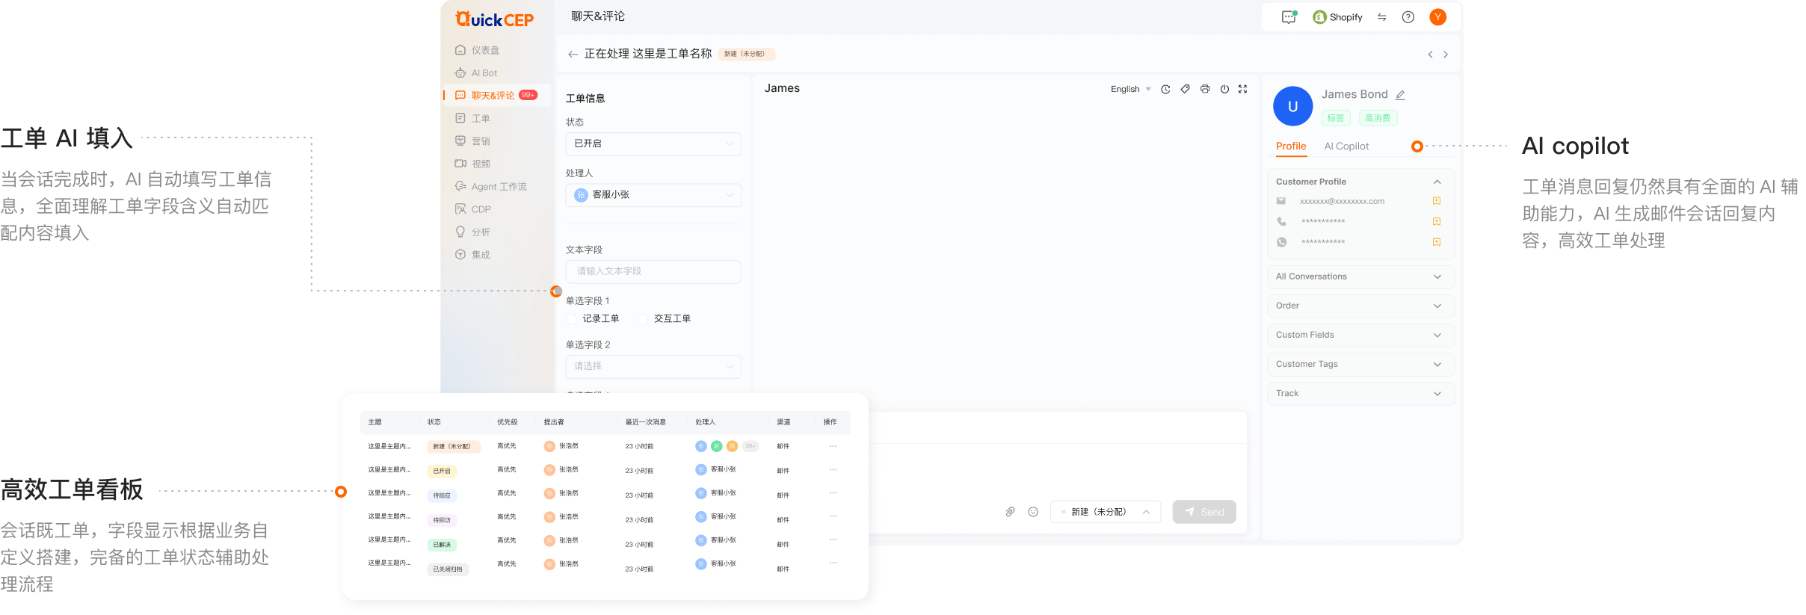Click the history clock icon in chat header

click(x=1165, y=89)
